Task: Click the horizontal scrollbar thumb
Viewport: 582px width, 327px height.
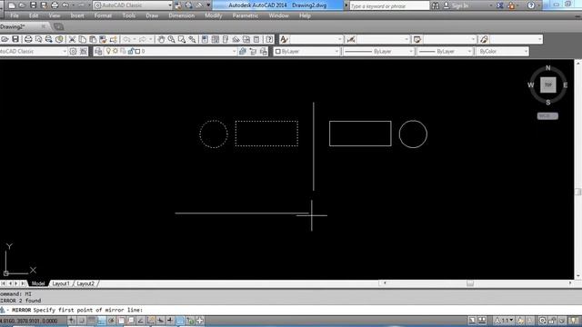Action: tap(470, 283)
